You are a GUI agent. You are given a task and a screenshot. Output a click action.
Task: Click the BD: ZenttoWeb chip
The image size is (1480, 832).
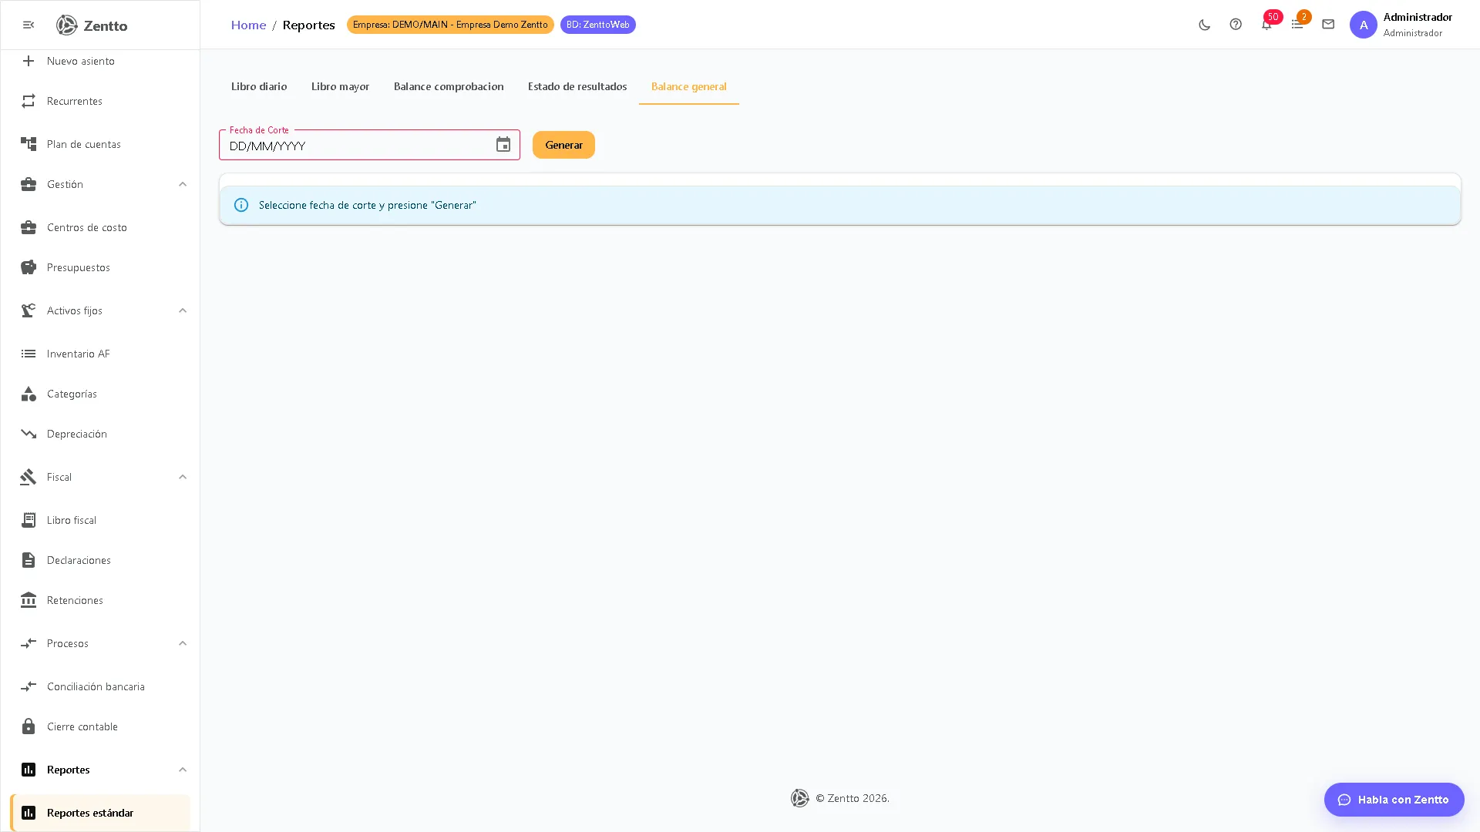pyautogui.click(x=598, y=25)
